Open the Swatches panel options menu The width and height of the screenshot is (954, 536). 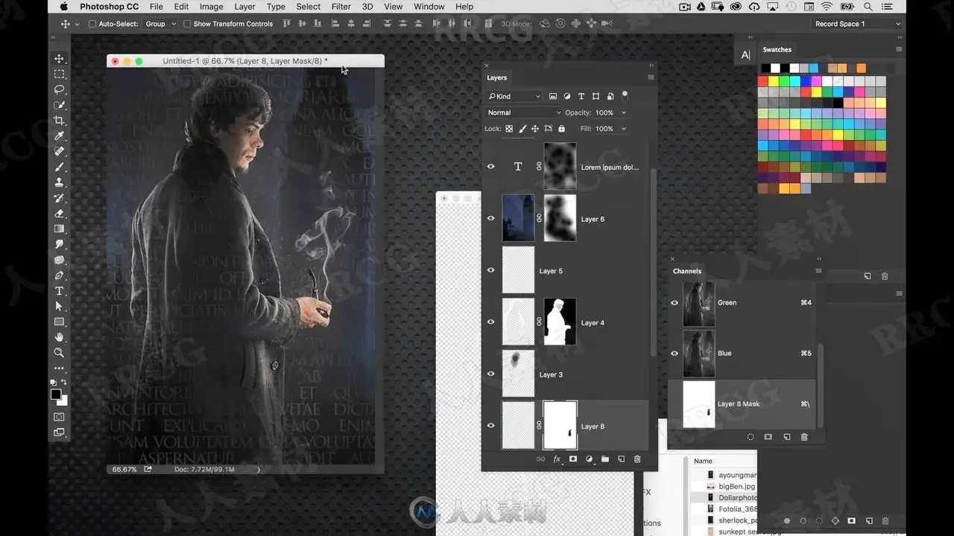point(899,49)
